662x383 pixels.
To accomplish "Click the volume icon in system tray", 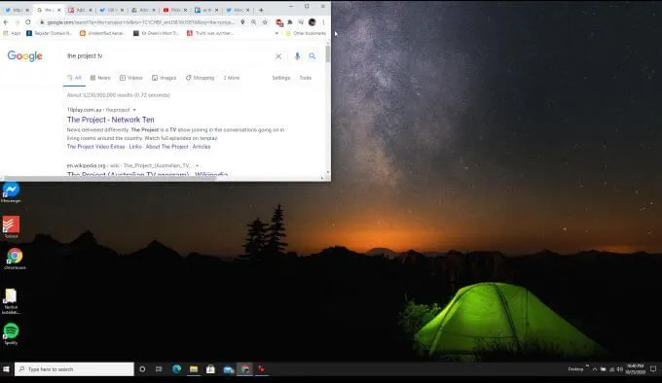I will (620, 369).
